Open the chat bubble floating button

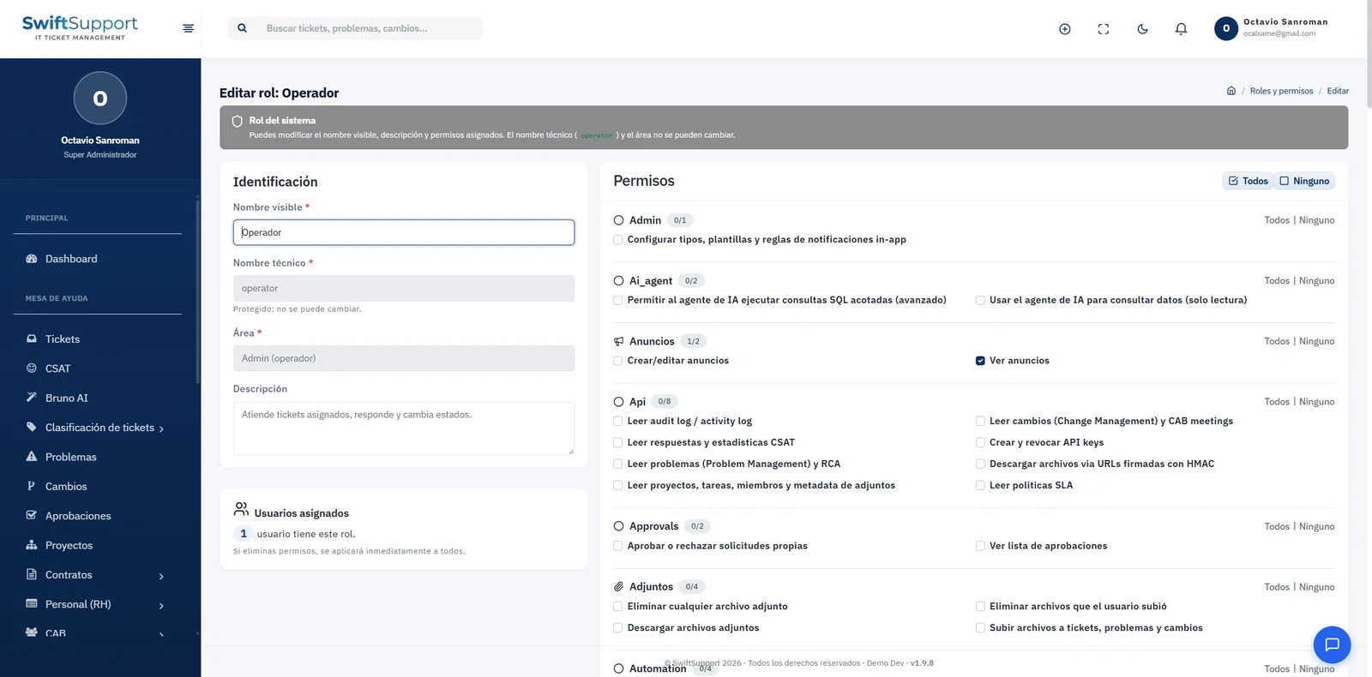[x=1332, y=644]
